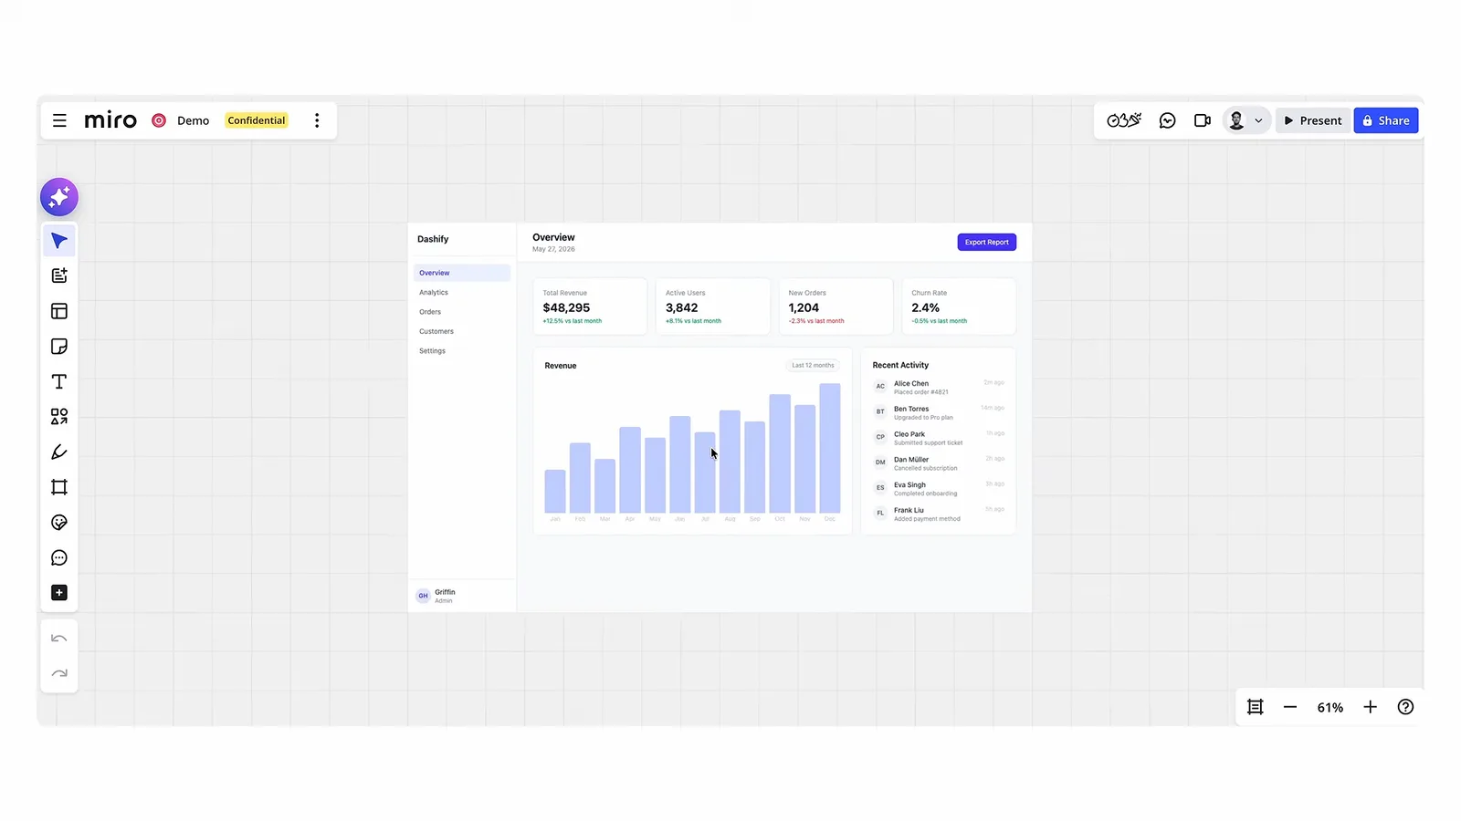1461x821 pixels.
Task: Open the timer and activities tools
Action: pos(1124,120)
